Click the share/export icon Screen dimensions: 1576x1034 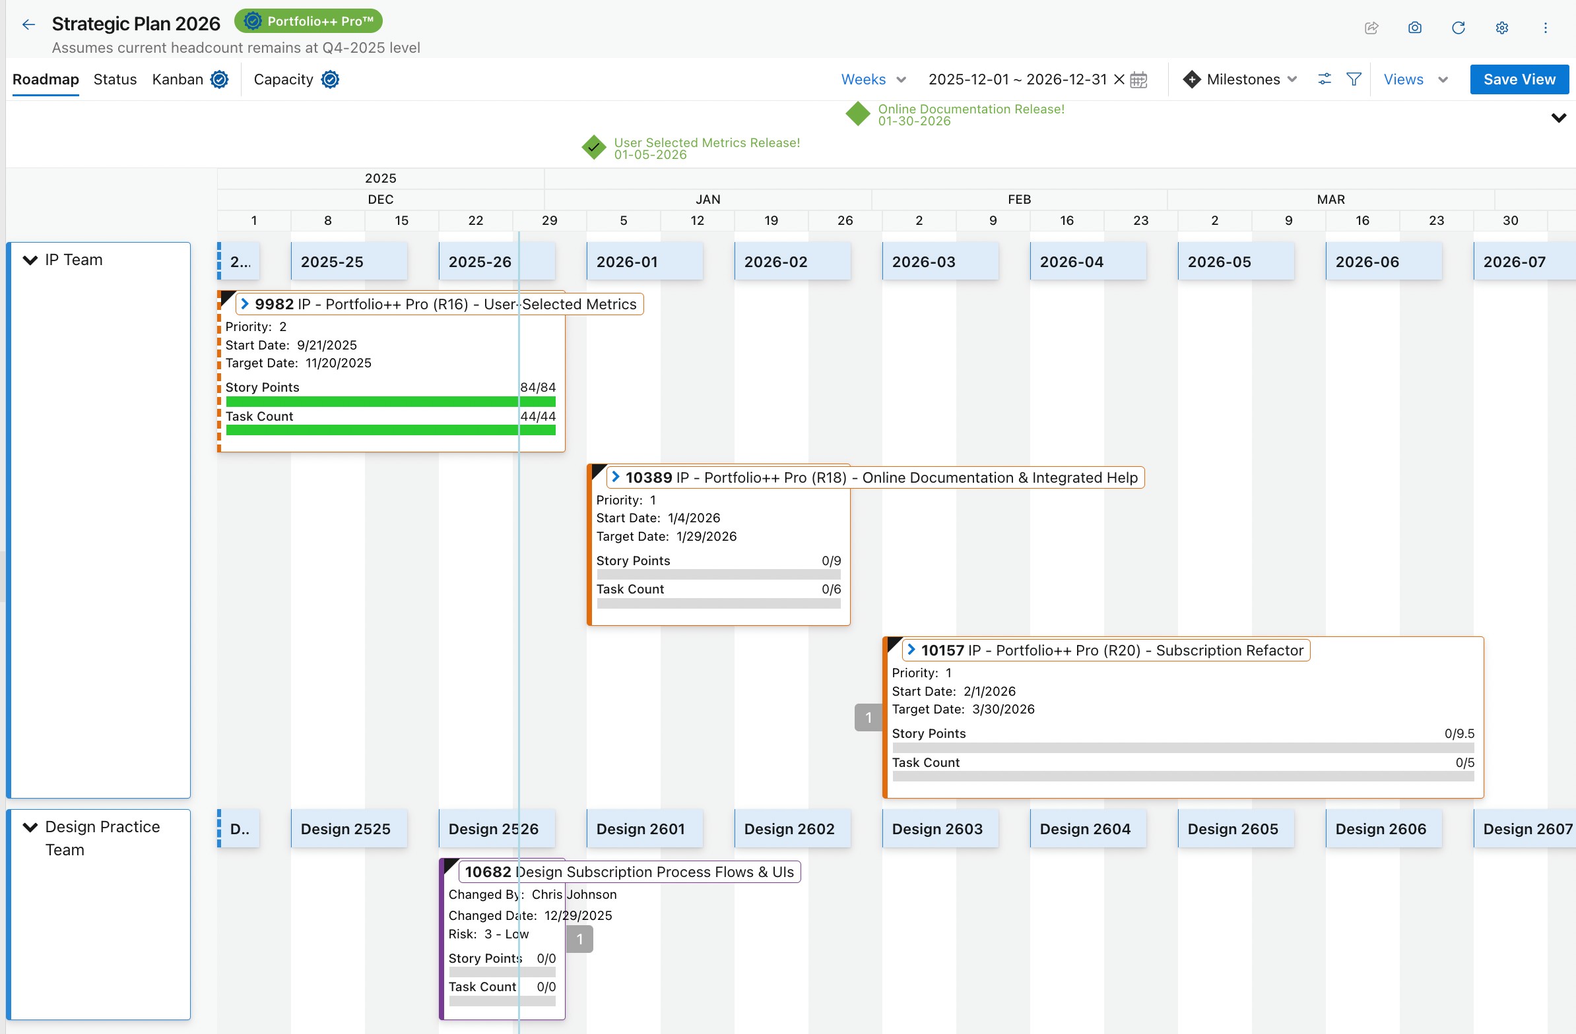tap(1371, 28)
